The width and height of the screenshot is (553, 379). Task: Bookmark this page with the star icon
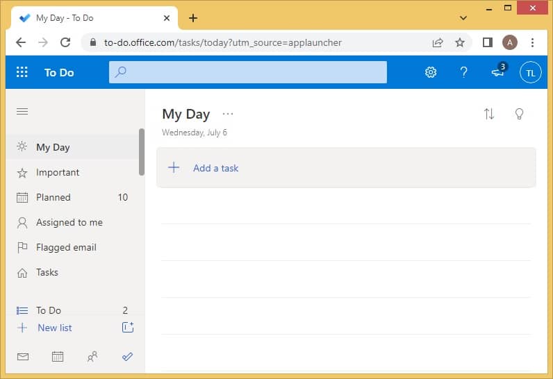459,42
